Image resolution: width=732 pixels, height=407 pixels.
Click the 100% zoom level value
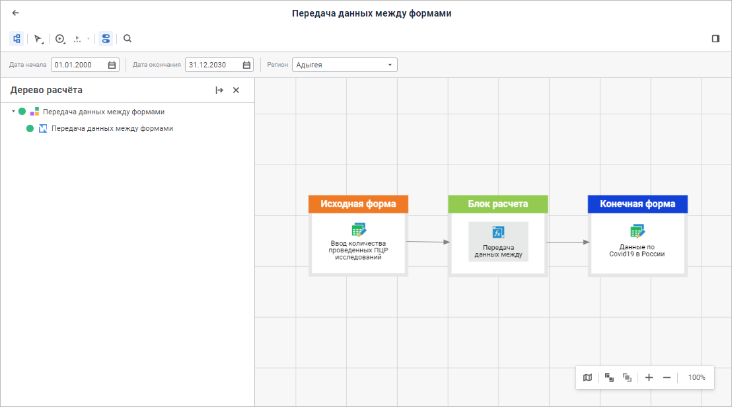(x=696, y=378)
